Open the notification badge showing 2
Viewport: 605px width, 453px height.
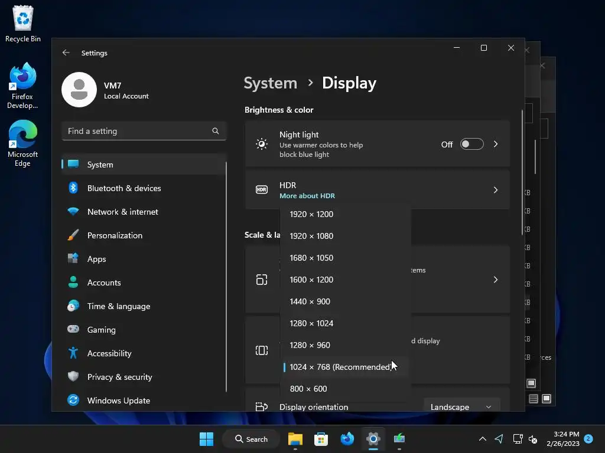tap(588, 439)
